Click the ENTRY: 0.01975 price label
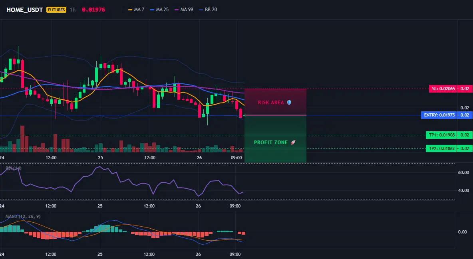Screen dimensions: 473x259 tap(439, 115)
